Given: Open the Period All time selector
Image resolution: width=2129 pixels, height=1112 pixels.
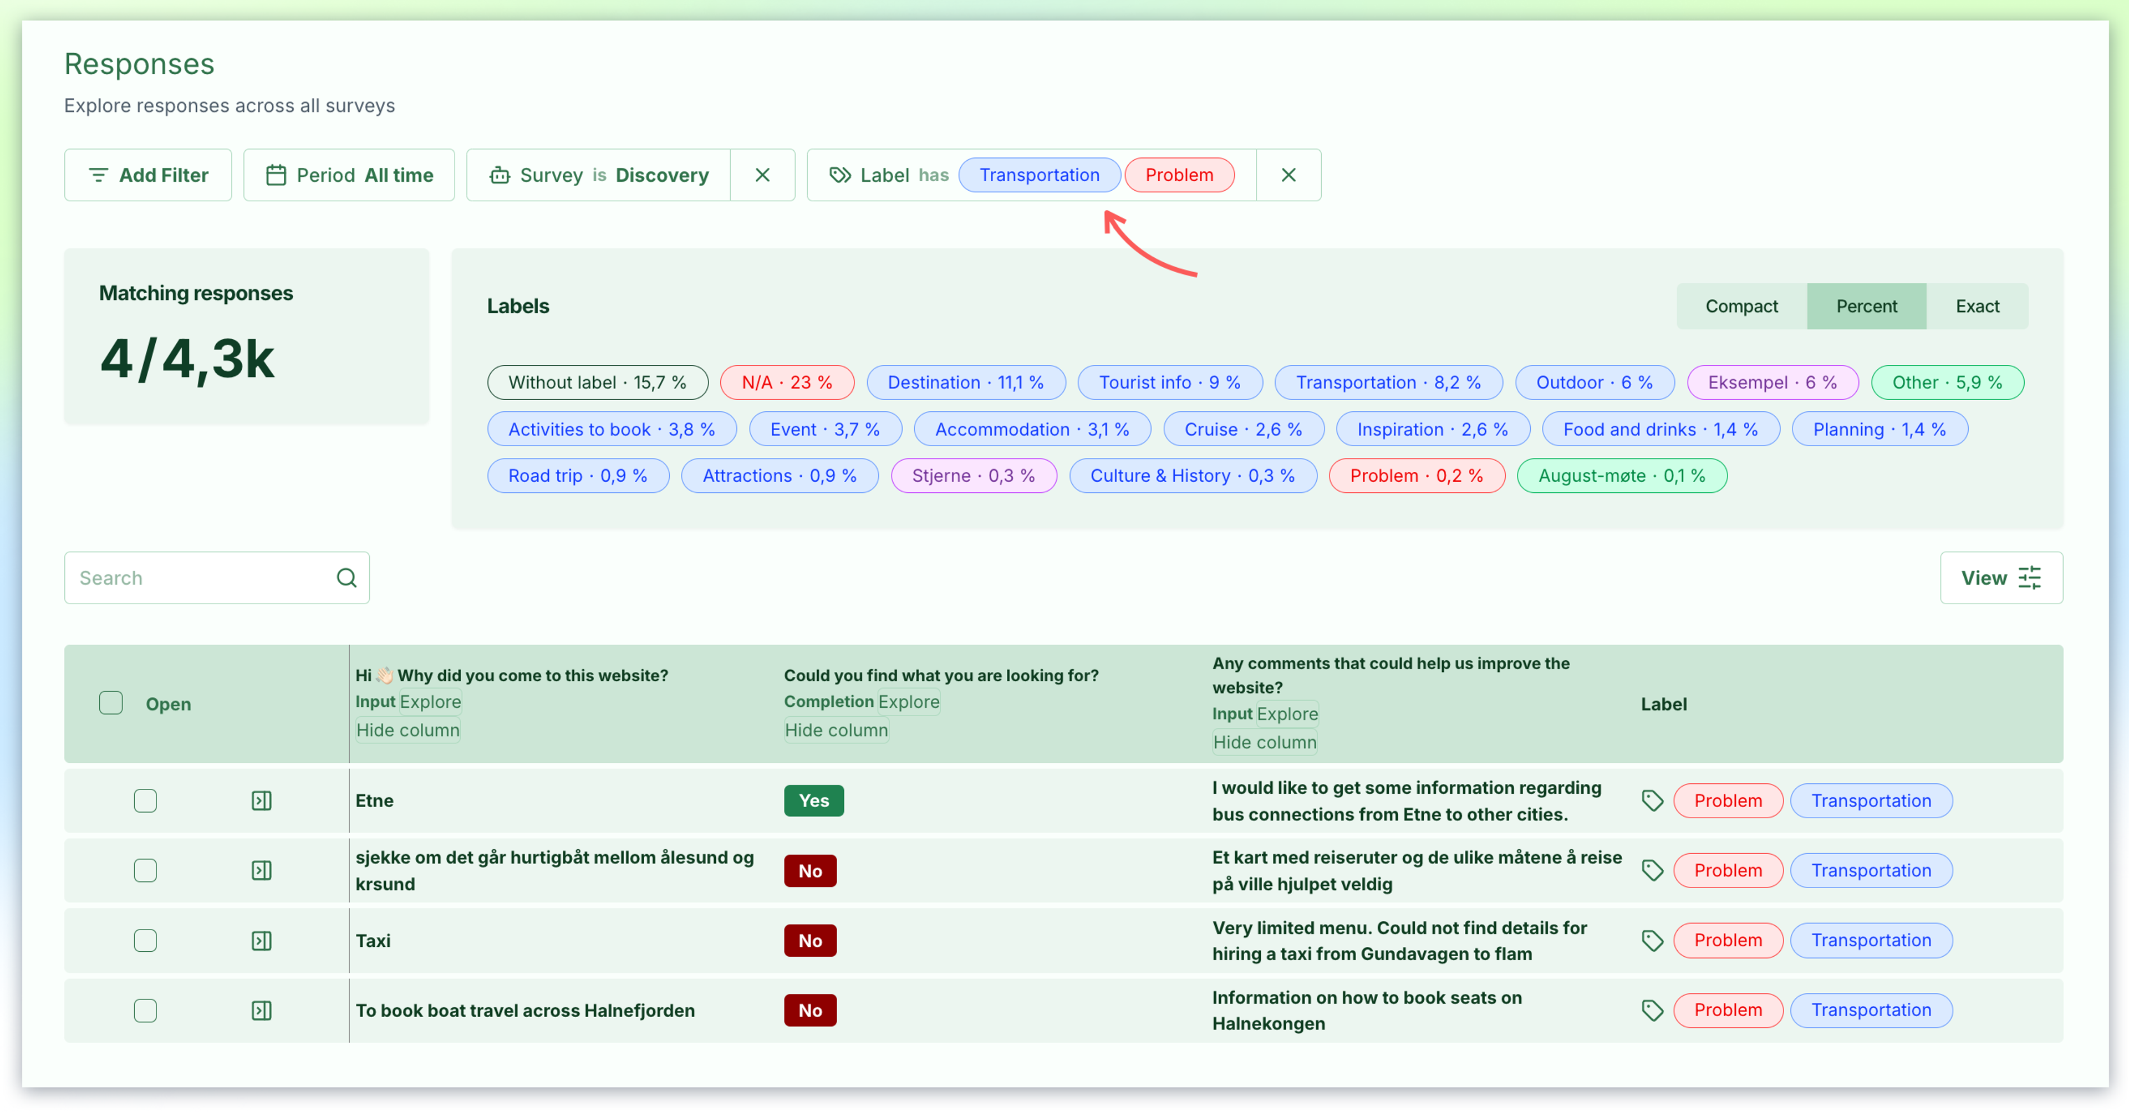Looking at the screenshot, I should [x=349, y=175].
